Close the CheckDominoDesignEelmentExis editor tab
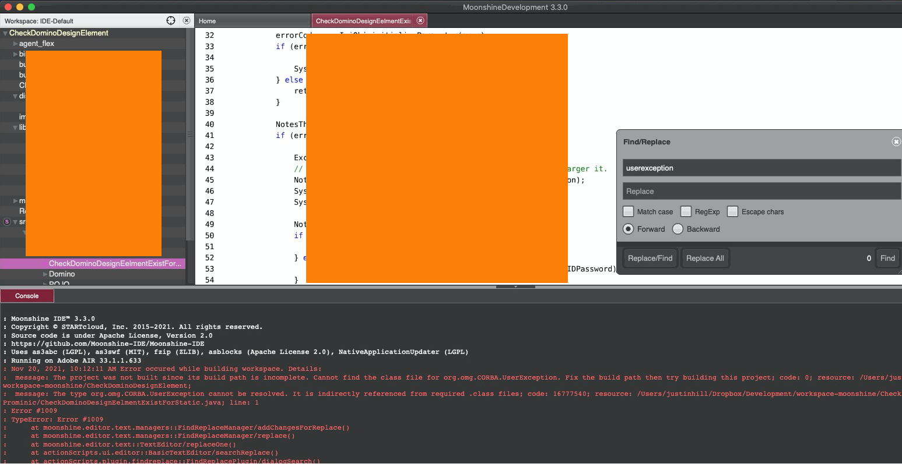 coord(420,20)
